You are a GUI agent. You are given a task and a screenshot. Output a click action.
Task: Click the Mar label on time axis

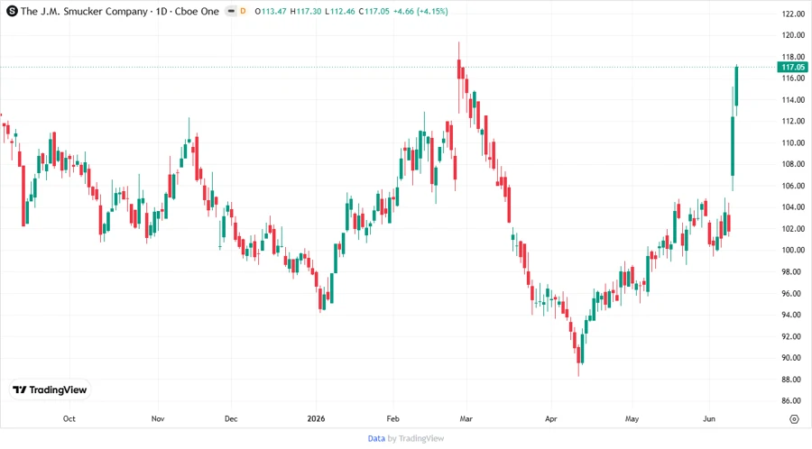click(x=466, y=418)
